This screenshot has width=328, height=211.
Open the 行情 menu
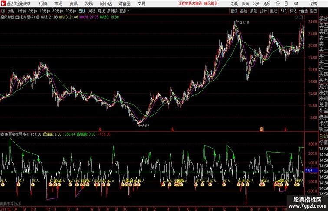tap(43, 3)
